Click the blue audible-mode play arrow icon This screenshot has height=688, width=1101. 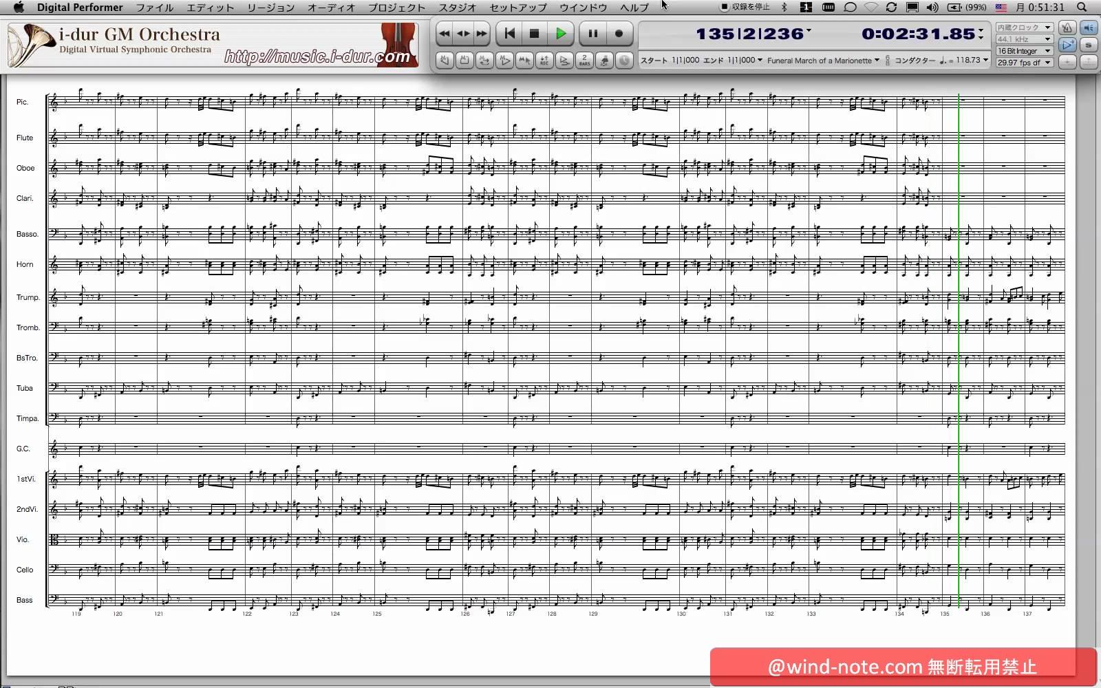pos(1067,45)
